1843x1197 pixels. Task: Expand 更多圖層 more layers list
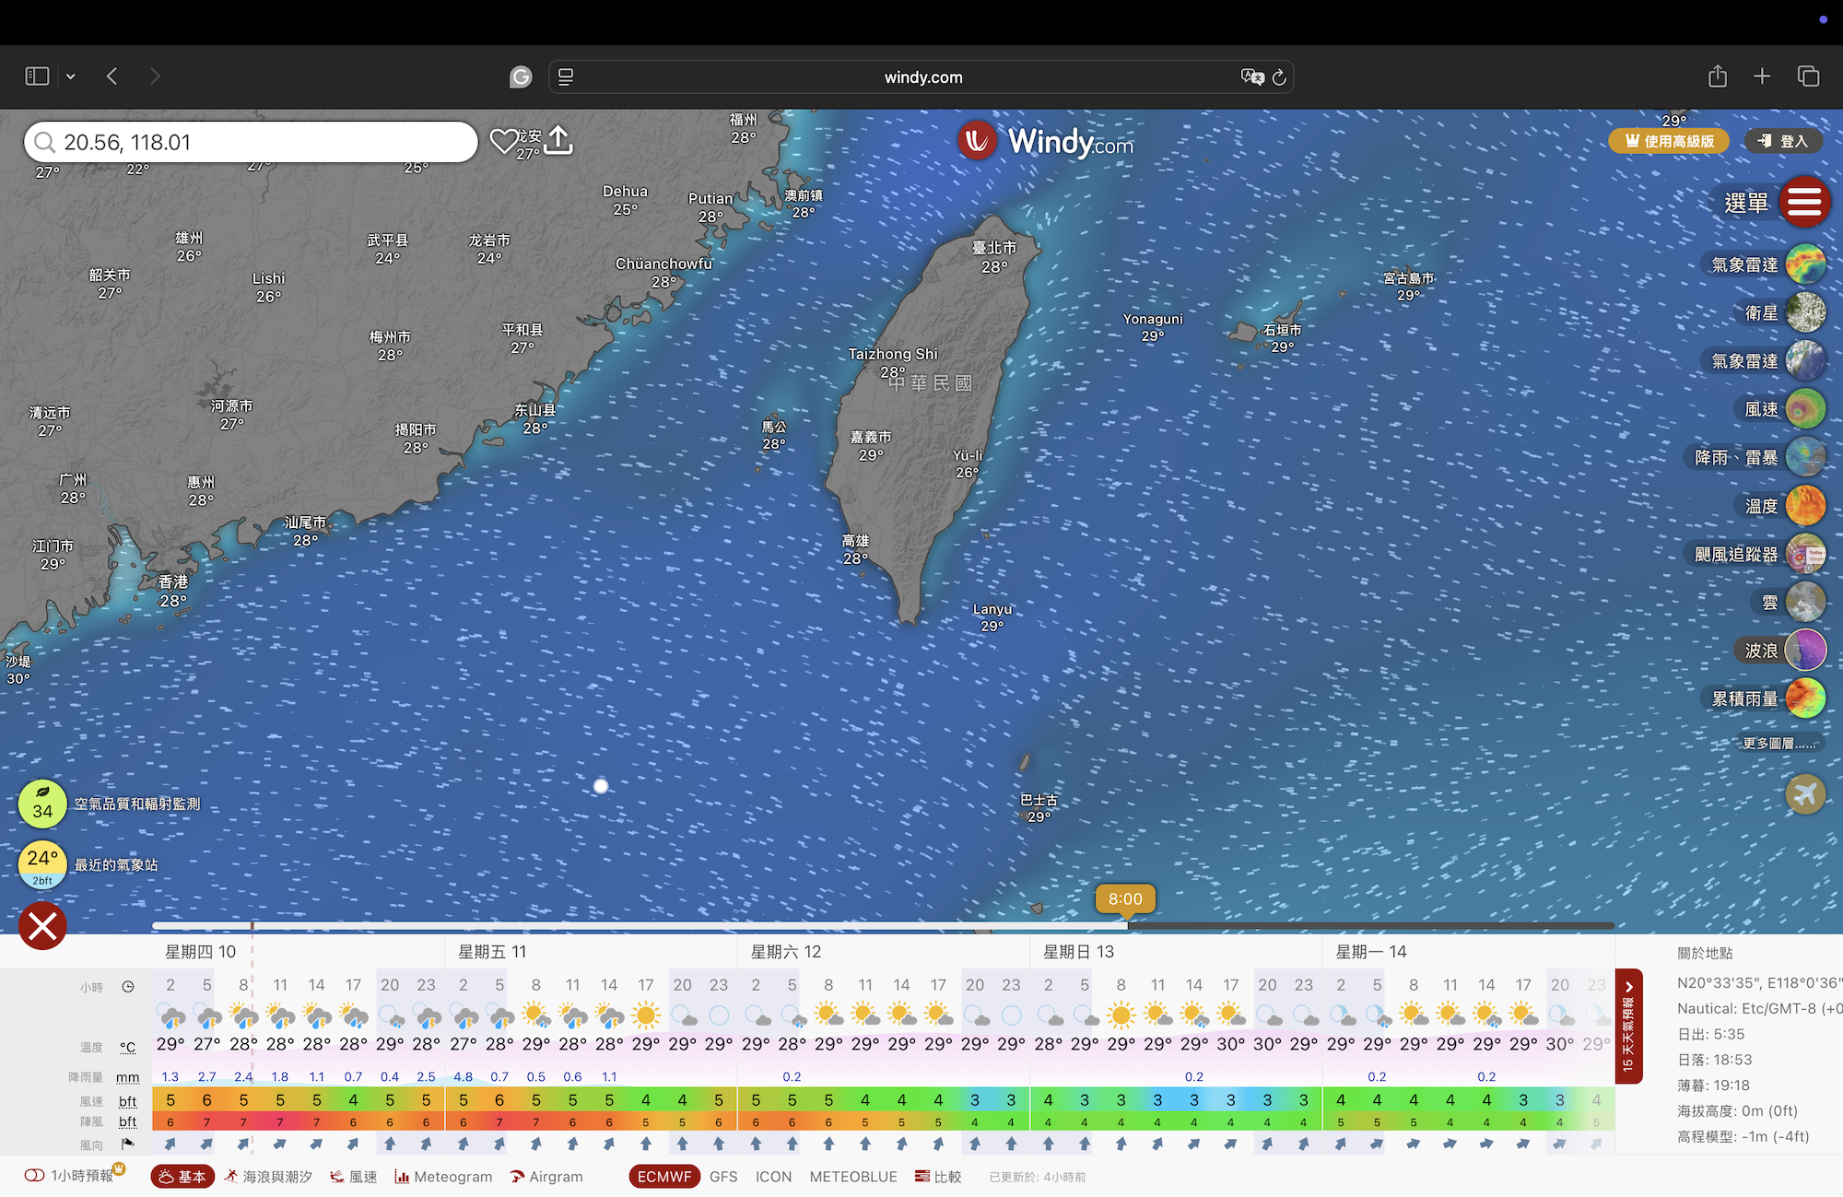(1778, 744)
